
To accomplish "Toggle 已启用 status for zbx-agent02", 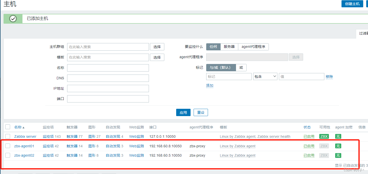I will (x=309, y=155).
